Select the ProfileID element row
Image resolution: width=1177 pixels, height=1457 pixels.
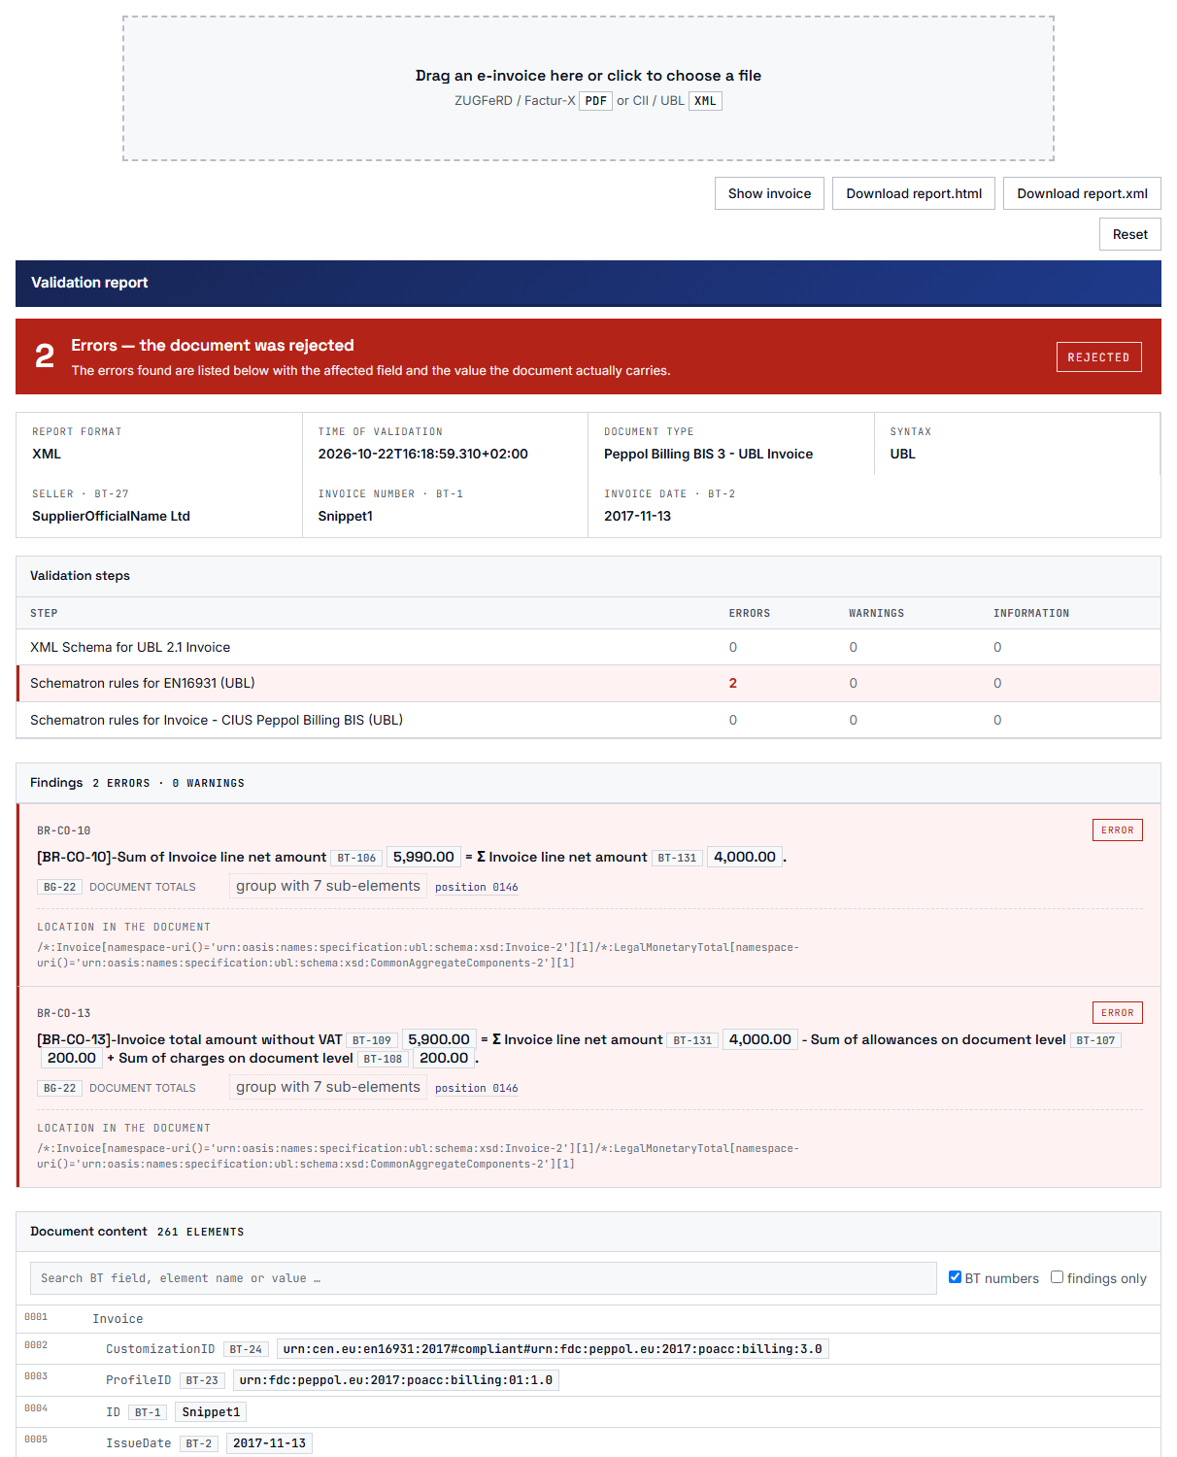[588, 1380]
